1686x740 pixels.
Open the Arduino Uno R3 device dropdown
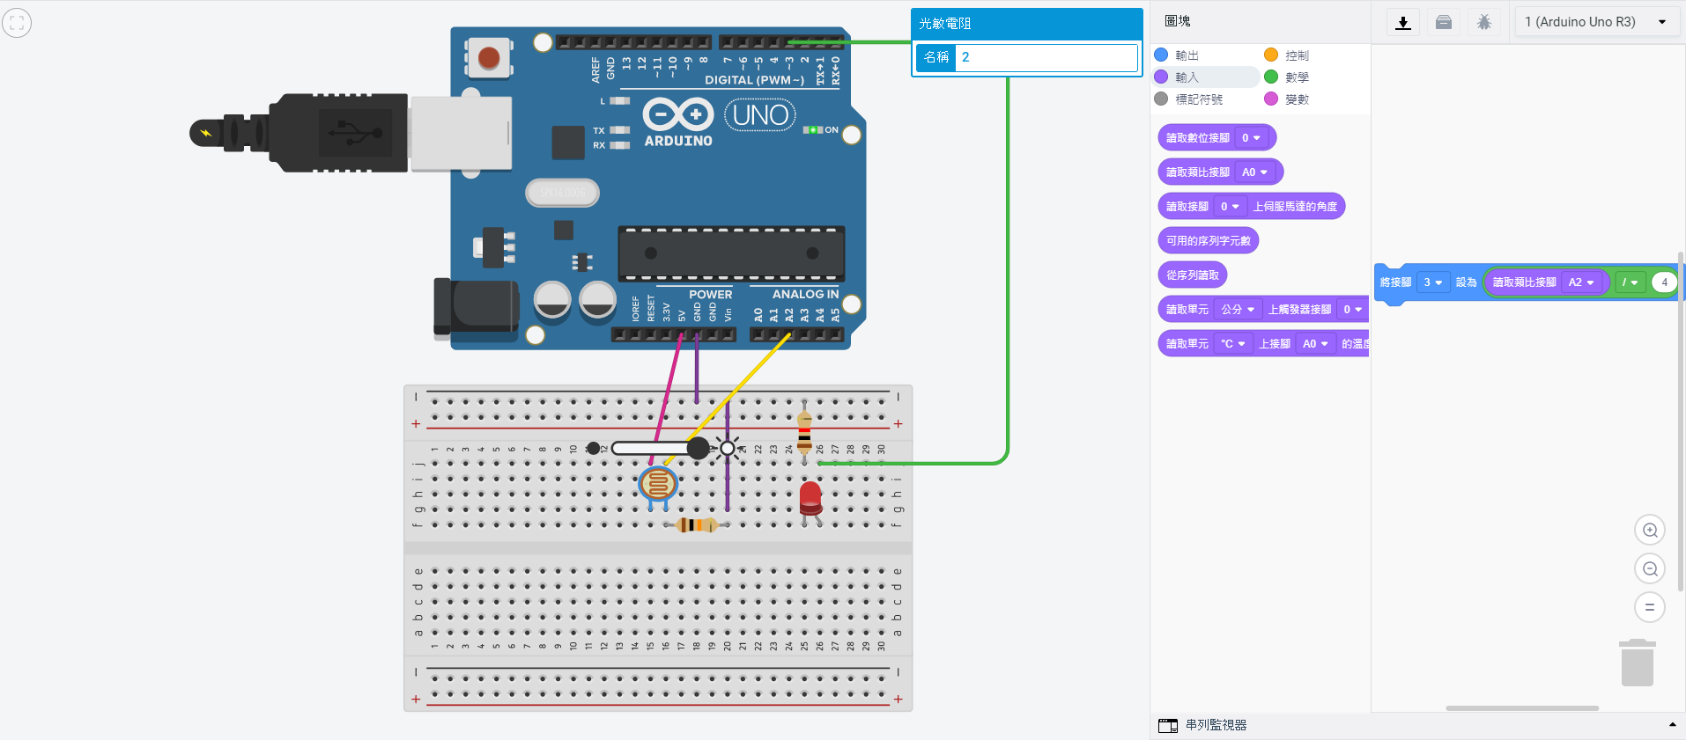pyautogui.click(x=1595, y=22)
